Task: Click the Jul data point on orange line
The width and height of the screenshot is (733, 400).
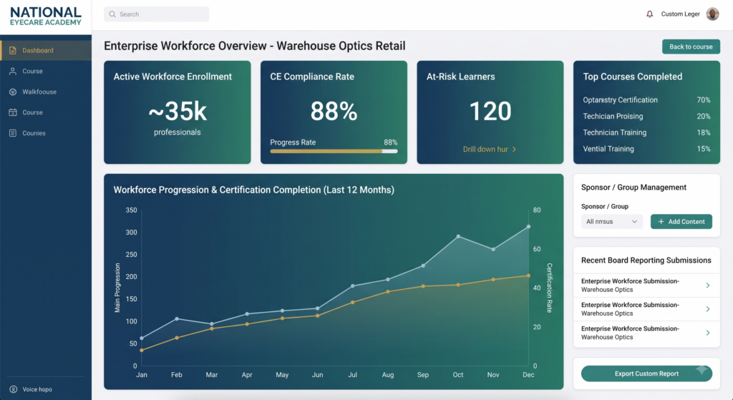Action: pos(352,303)
